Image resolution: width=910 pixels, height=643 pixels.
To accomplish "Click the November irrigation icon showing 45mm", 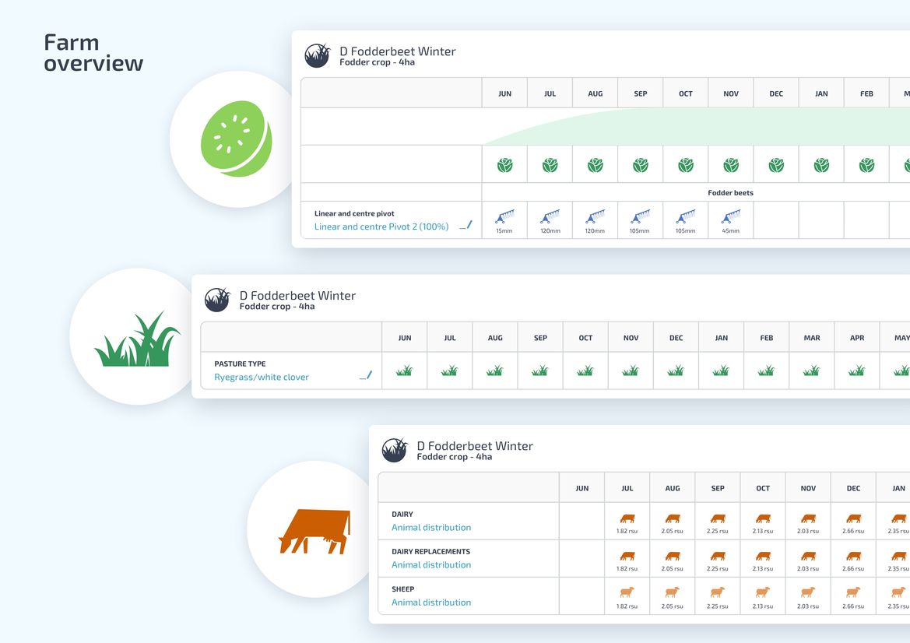I will (x=730, y=217).
